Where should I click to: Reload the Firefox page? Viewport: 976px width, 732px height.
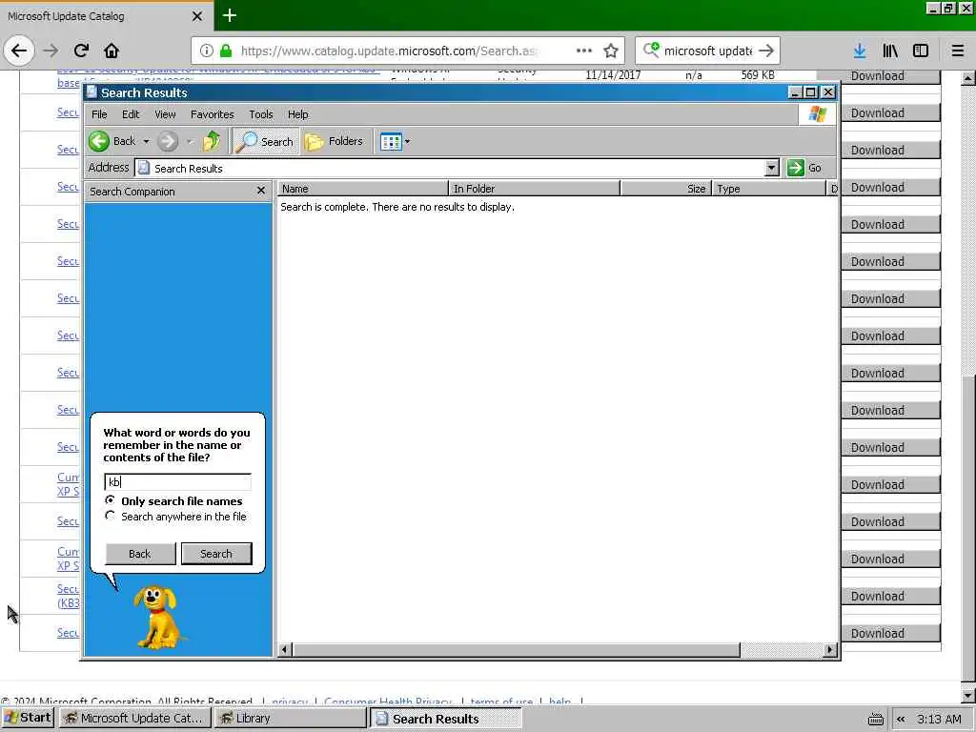pos(81,51)
